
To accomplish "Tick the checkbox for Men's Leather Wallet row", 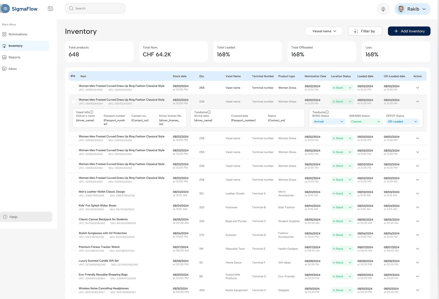I will point(74,194).
